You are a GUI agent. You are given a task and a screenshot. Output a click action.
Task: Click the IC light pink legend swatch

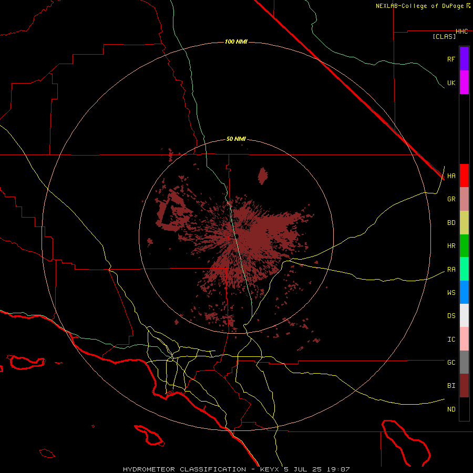pos(464,339)
